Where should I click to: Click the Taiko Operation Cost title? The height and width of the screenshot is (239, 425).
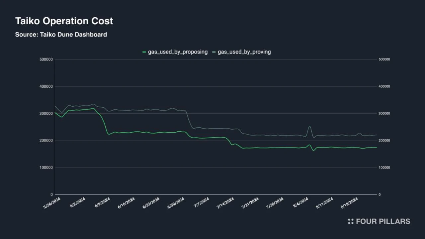coord(64,21)
